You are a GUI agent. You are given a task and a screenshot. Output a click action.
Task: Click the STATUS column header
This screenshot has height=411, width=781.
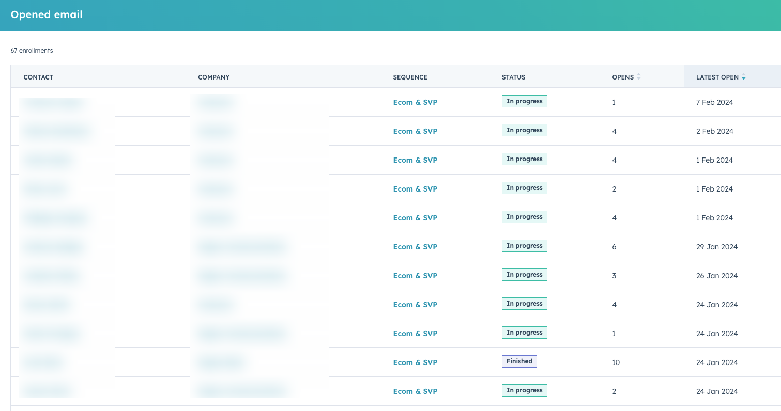(514, 77)
